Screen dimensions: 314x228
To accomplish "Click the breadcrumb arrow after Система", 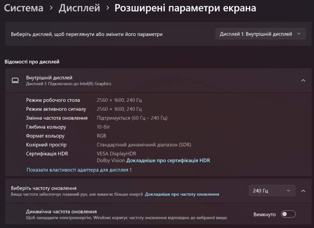I will (x=51, y=8).
